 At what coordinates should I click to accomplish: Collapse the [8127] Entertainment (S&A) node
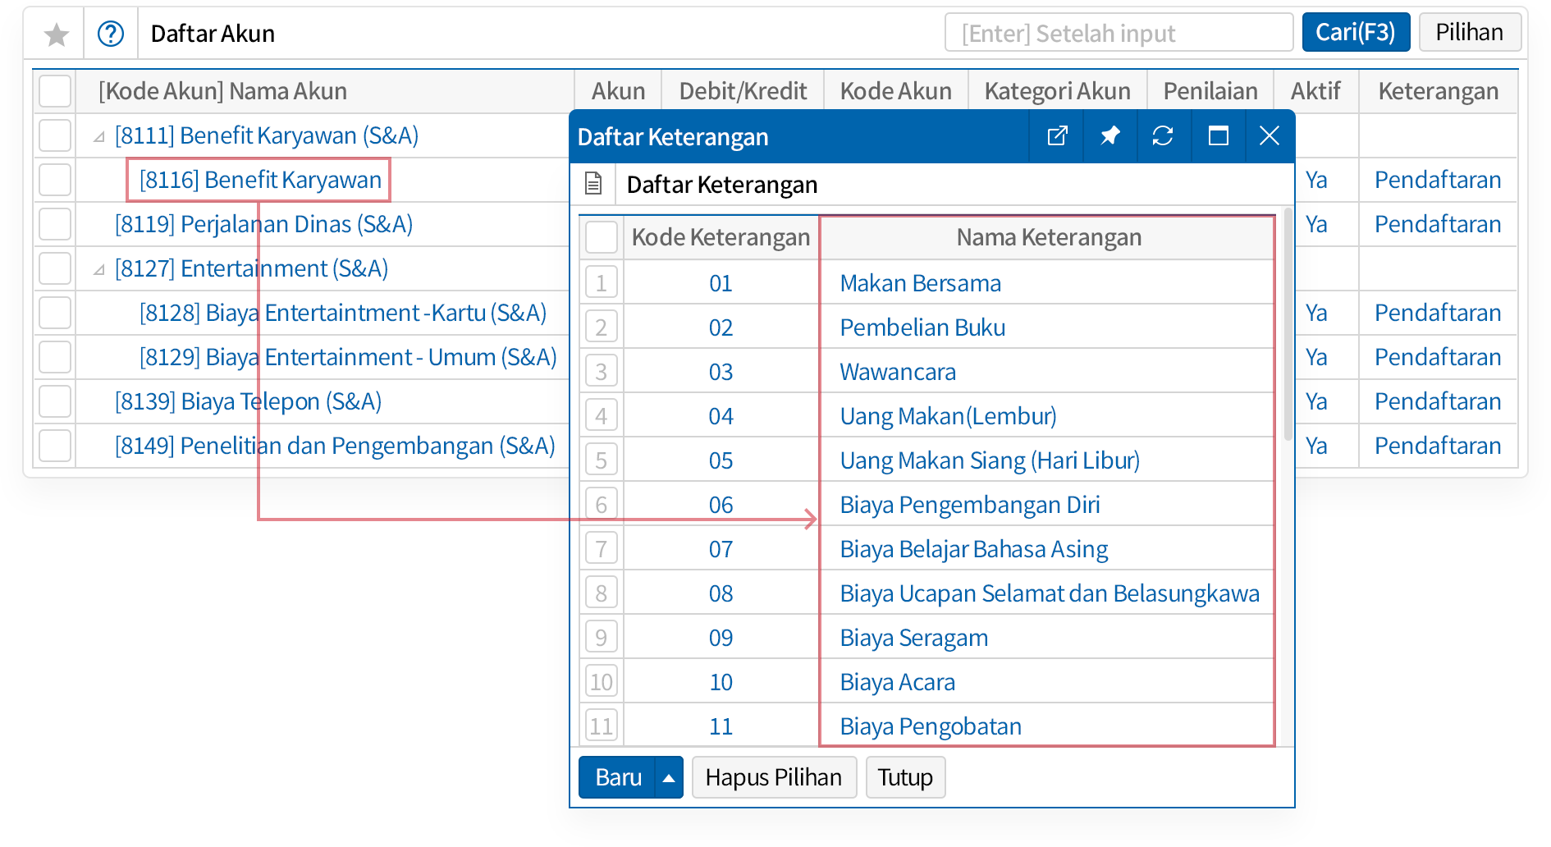(99, 270)
